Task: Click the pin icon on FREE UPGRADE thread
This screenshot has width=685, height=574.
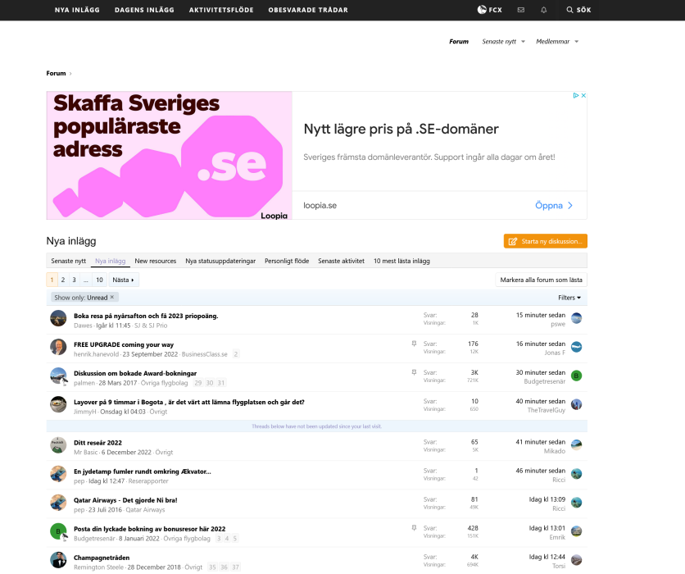Action: point(414,344)
